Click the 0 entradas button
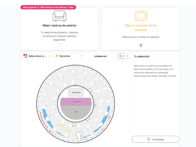 pos(155,139)
